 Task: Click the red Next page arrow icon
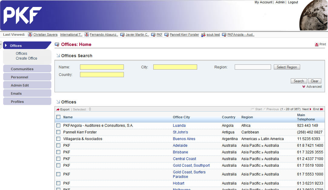310,109
